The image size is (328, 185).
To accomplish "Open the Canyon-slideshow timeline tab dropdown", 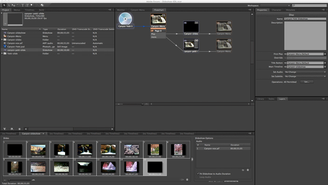I will (43, 134).
